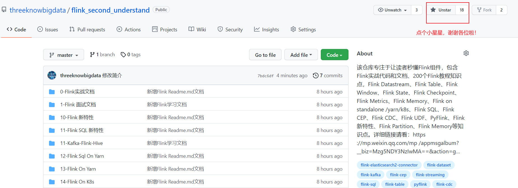Screen dimensions: 518x188
Task: Expand the green Code dropdown
Action: coord(335,55)
